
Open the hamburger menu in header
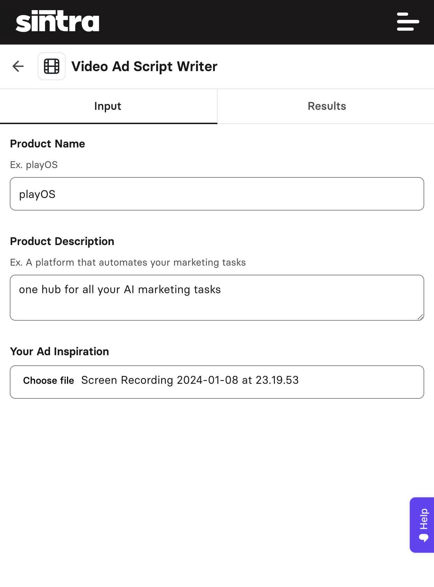pyautogui.click(x=408, y=22)
